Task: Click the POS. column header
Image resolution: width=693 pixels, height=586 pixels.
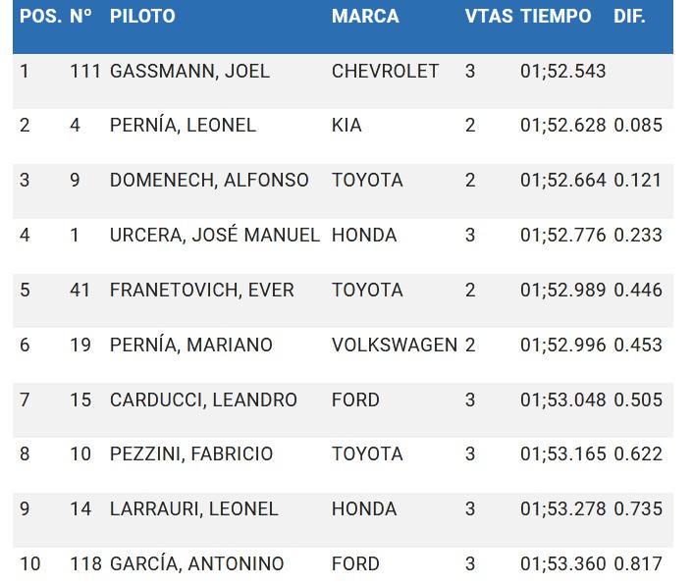Action: point(40,17)
